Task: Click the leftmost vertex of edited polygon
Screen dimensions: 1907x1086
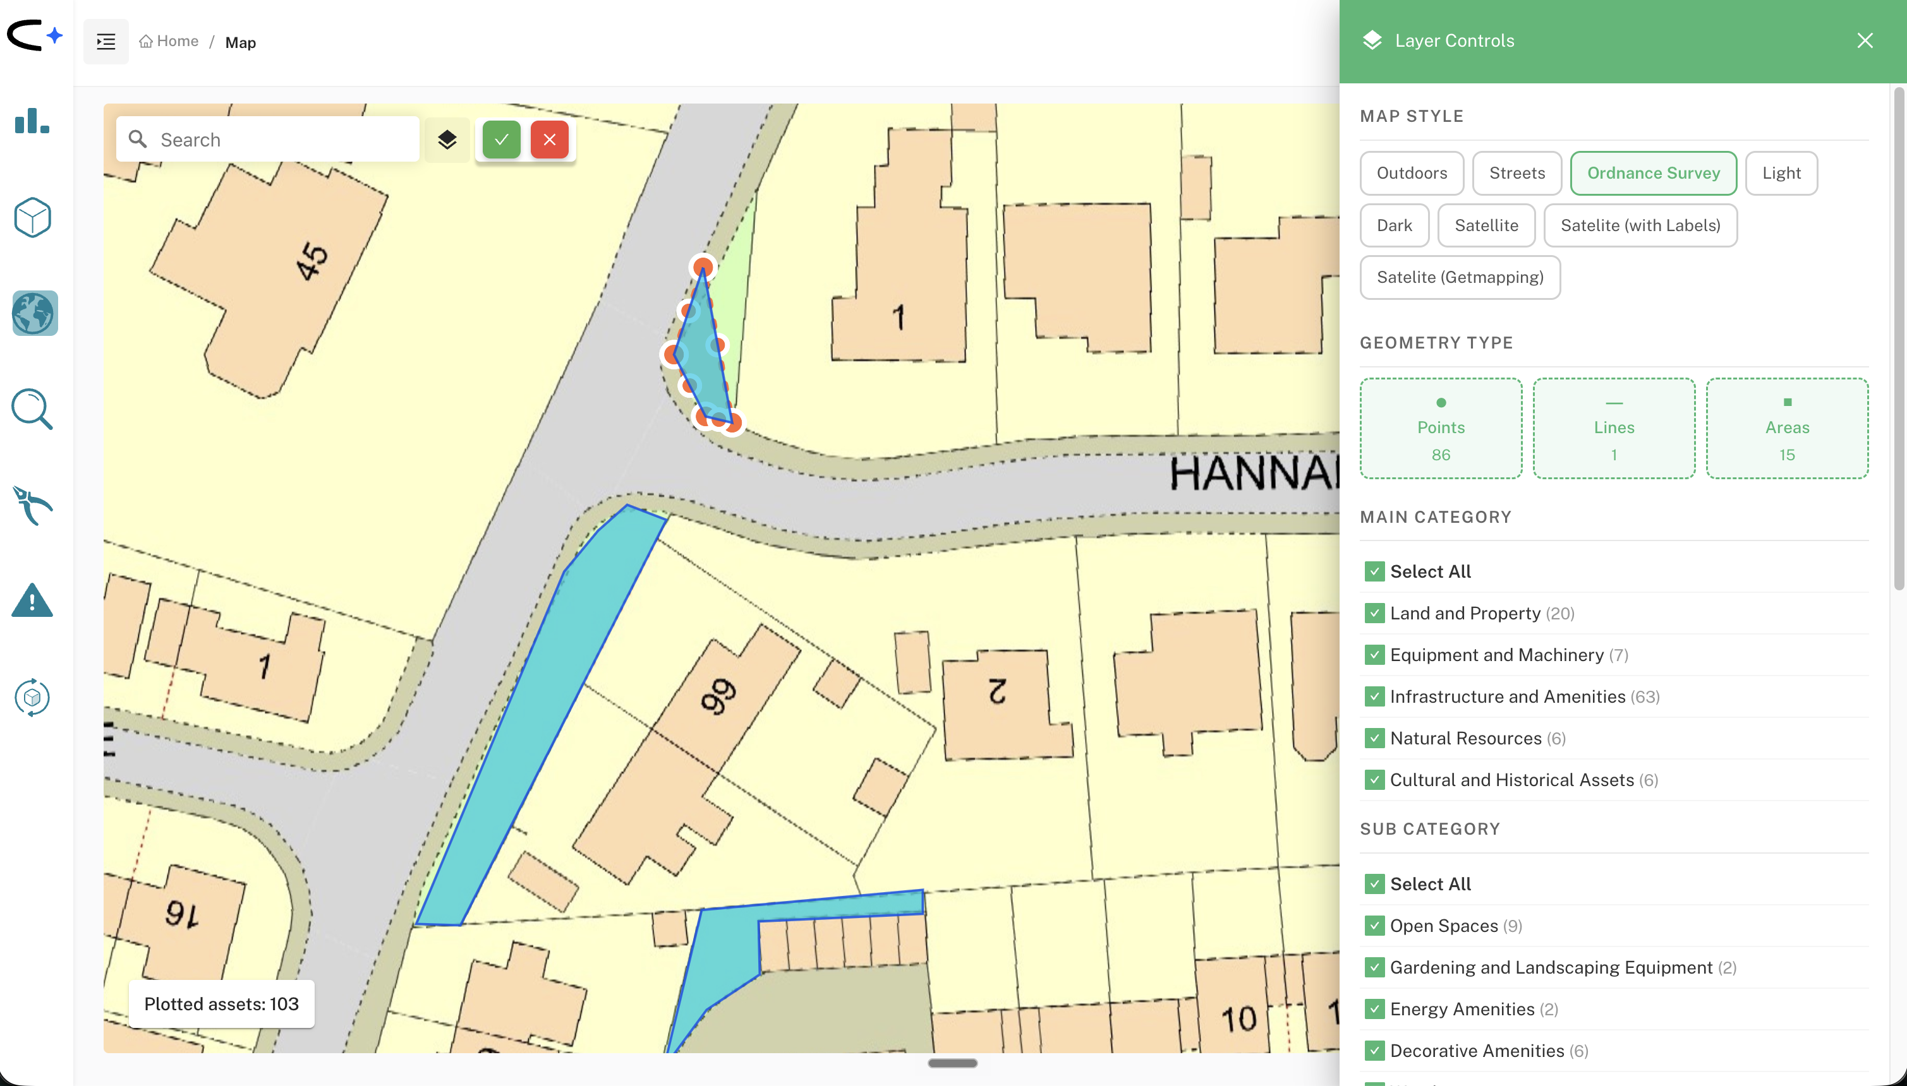Action: [673, 354]
